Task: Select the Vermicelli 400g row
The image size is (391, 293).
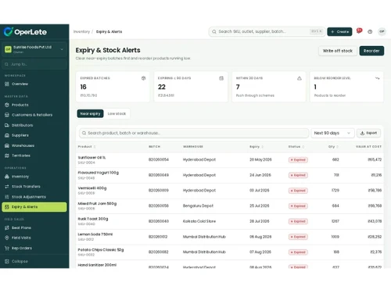Action: tap(230, 191)
